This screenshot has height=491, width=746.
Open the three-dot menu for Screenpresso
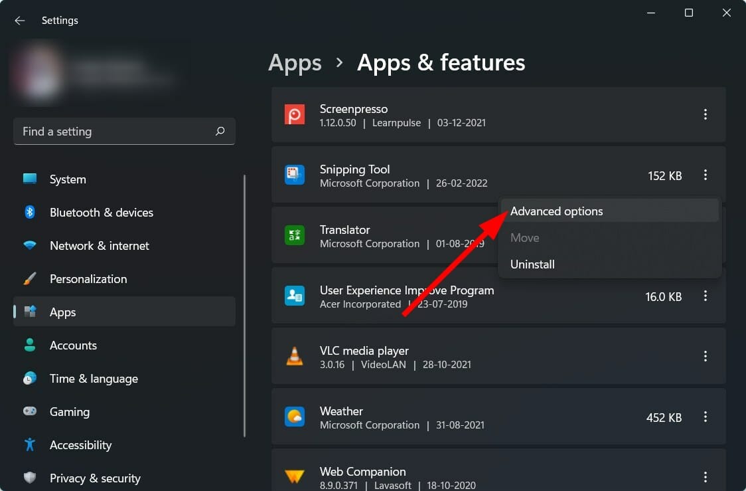tap(705, 114)
